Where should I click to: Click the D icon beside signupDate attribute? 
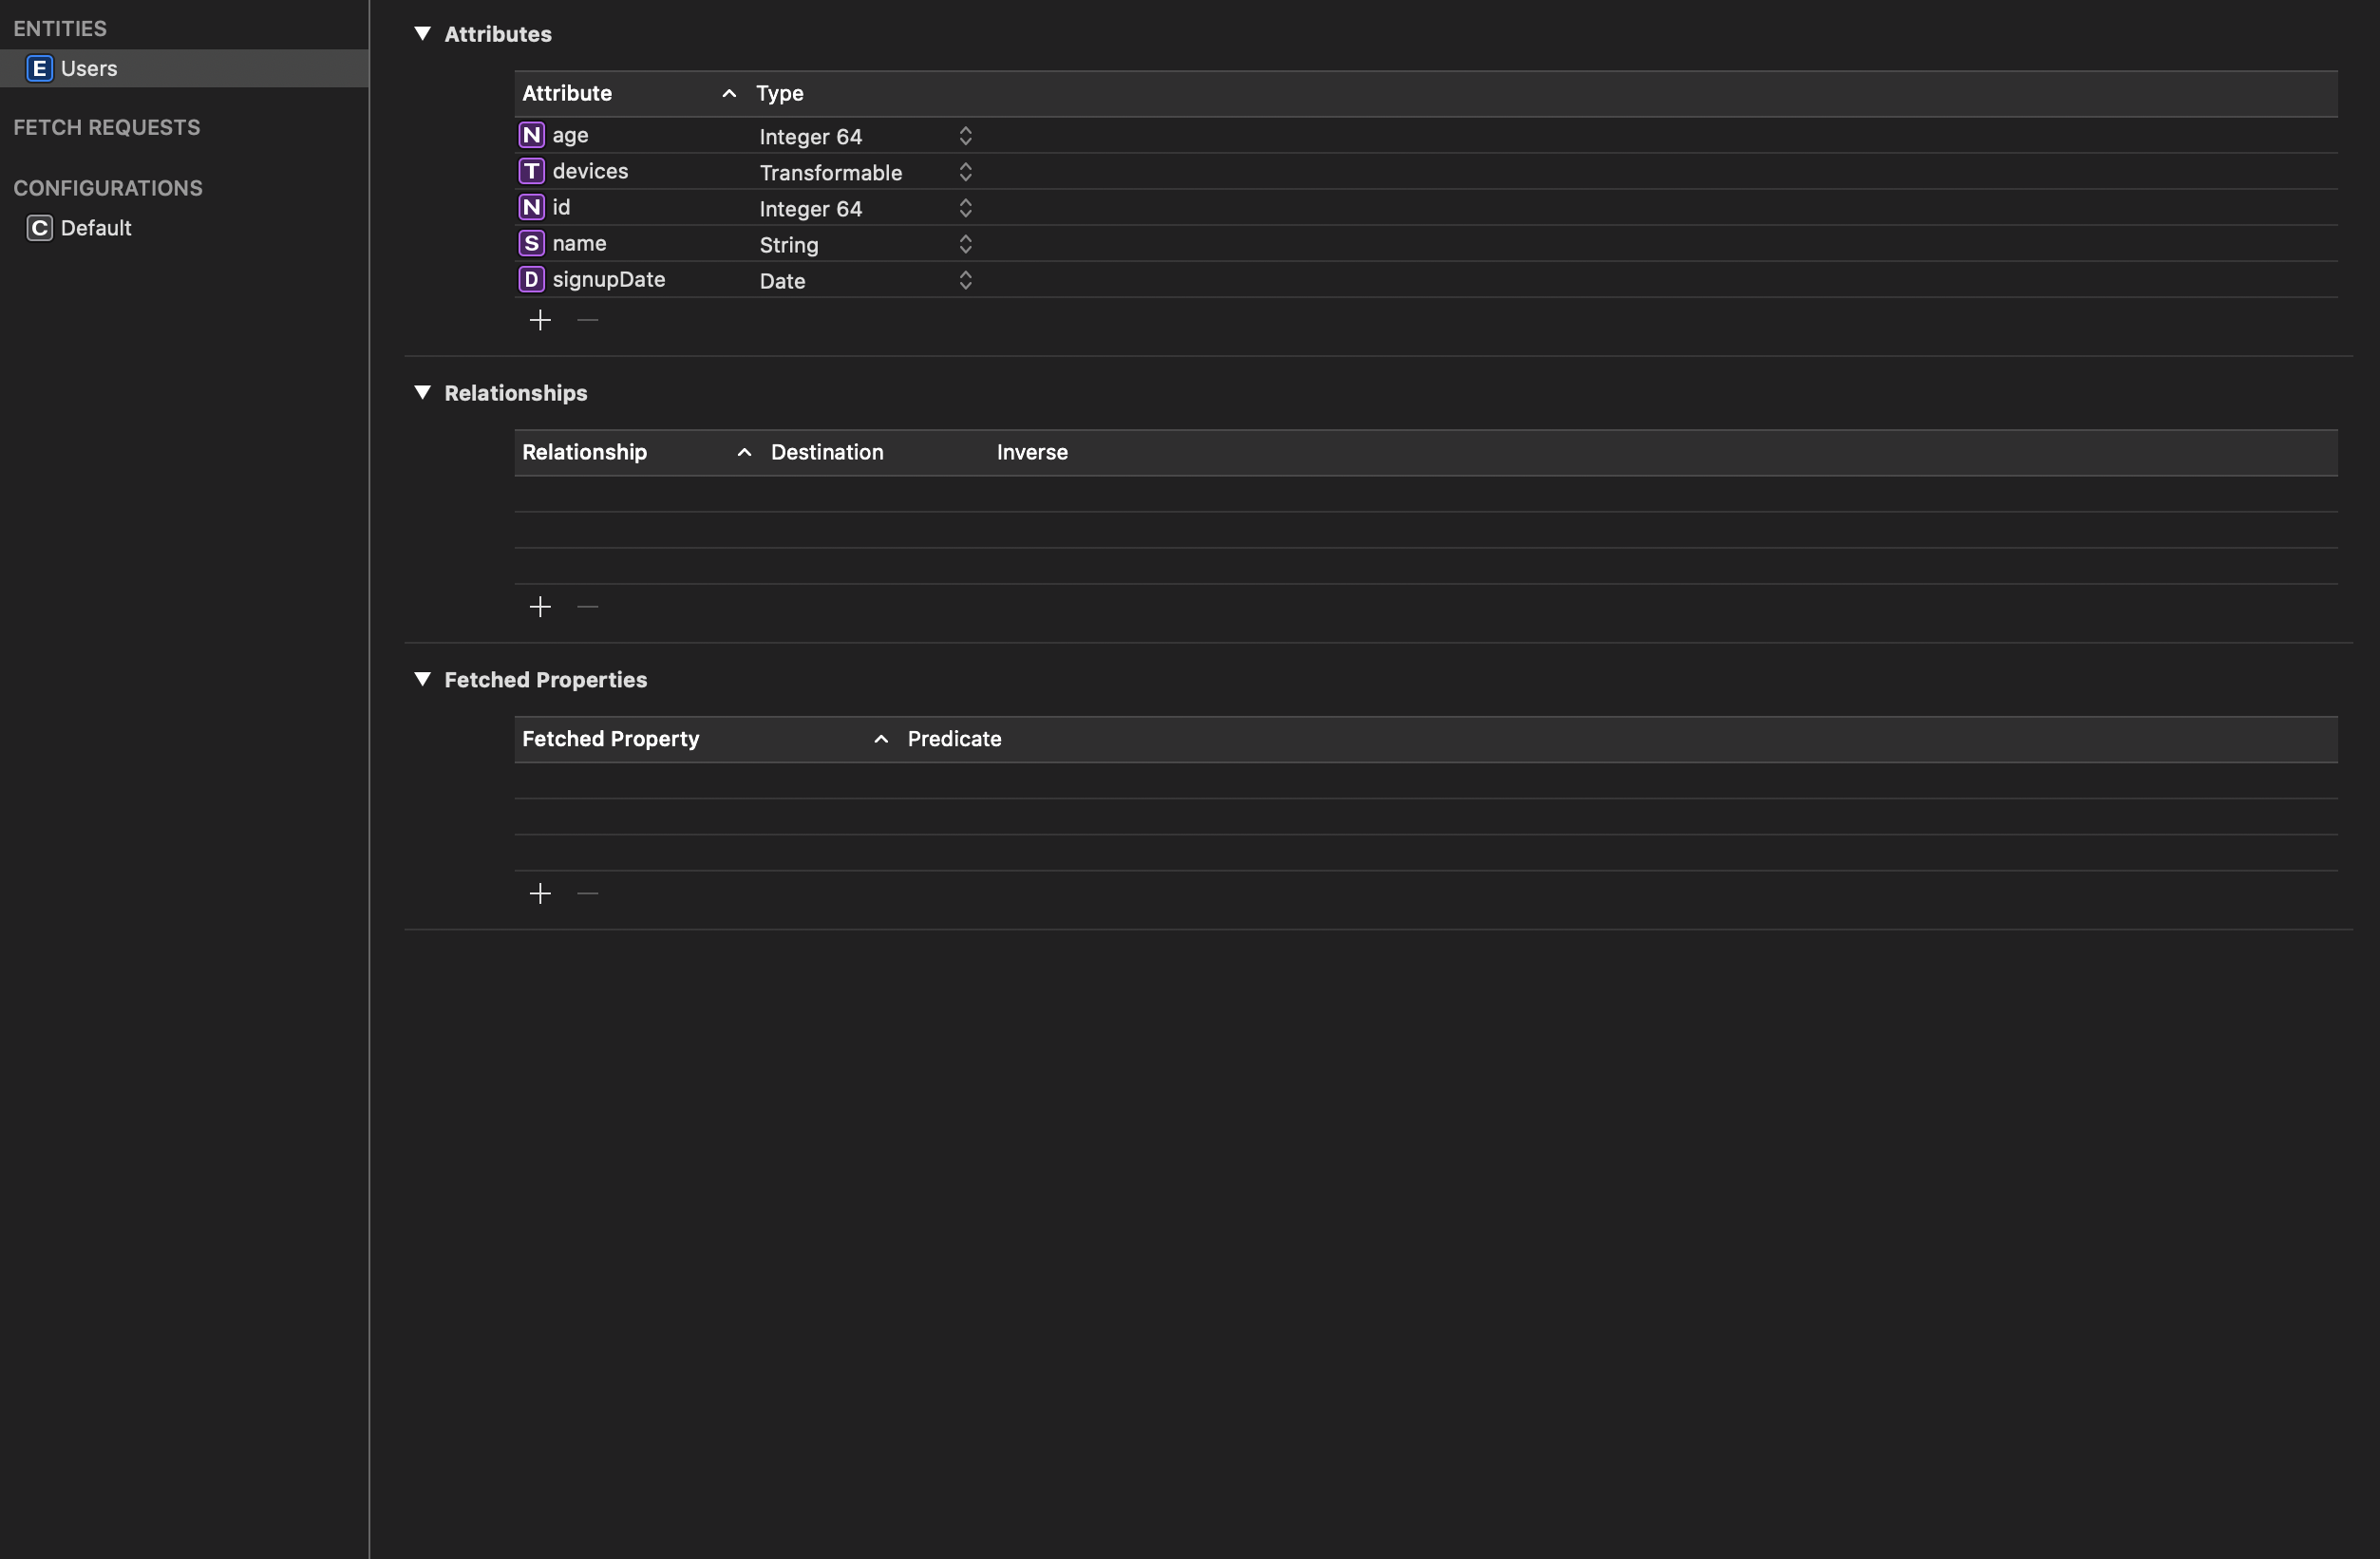click(x=531, y=279)
